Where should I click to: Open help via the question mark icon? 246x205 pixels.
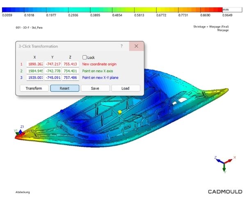tap(121, 46)
